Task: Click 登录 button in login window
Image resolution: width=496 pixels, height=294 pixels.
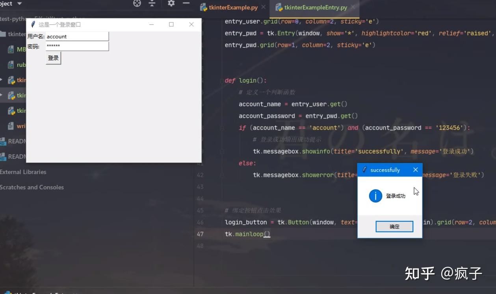Action: coord(53,58)
